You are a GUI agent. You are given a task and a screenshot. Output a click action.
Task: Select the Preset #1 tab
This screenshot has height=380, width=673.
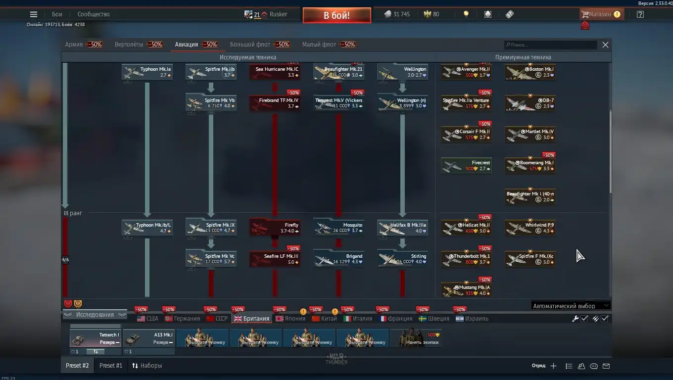pos(111,366)
